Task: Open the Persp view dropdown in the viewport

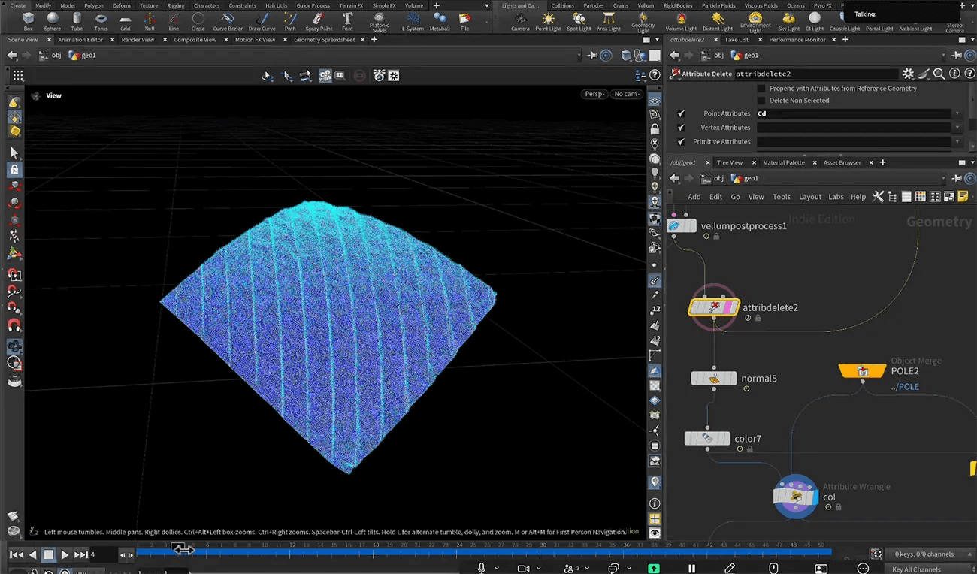Action: 594,93
